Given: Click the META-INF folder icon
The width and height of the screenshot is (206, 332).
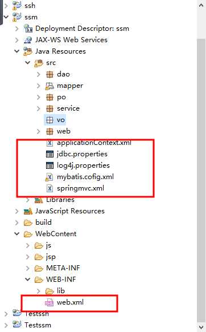Looking at the screenshot, I should click(x=39, y=268).
